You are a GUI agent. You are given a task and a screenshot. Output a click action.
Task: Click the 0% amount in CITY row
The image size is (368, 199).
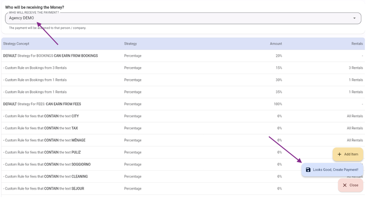coord(280,116)
